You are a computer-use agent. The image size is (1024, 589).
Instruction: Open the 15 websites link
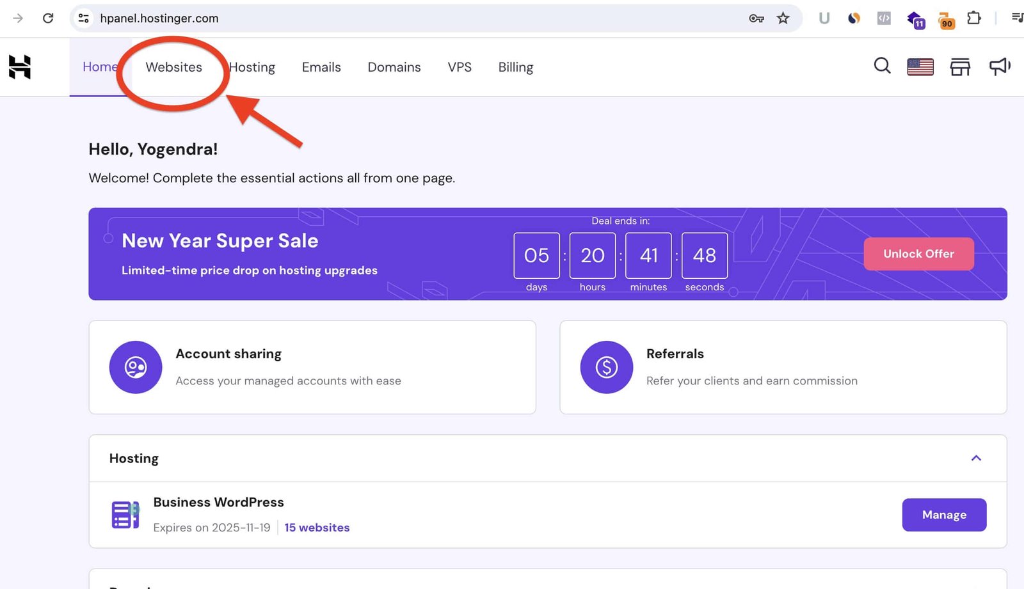coord(317,528)
